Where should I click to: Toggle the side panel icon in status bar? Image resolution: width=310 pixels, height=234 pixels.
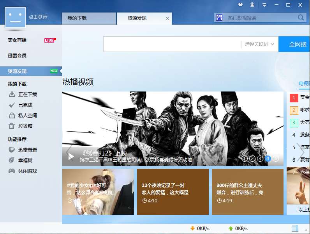(295, 228)
